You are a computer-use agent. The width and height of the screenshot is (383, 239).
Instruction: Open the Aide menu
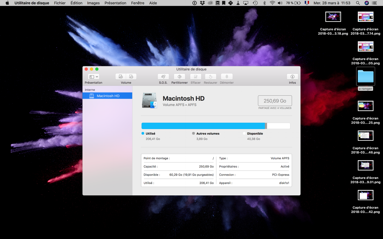pos(153,3)
